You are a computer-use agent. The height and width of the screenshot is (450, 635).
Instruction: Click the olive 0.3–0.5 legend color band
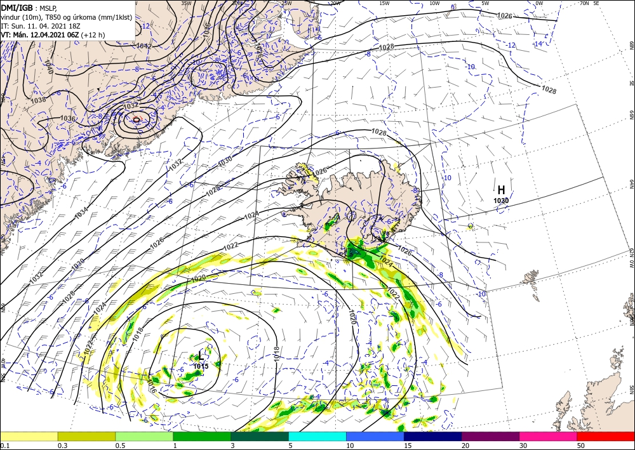coord(86,437)
